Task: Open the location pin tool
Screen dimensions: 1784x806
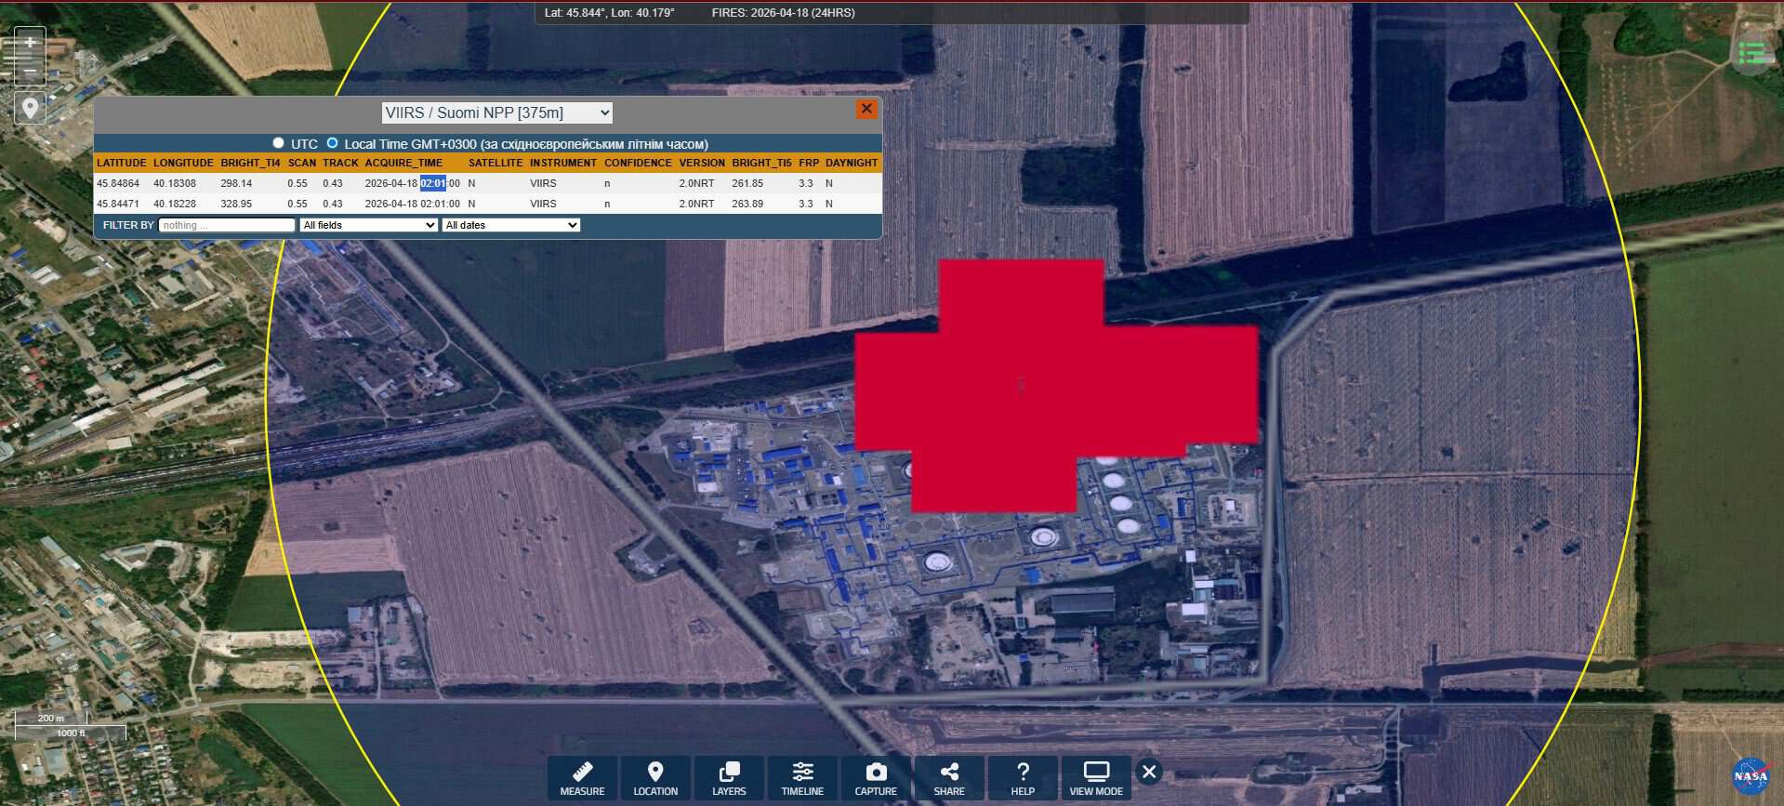Action: tap(30, 108)
